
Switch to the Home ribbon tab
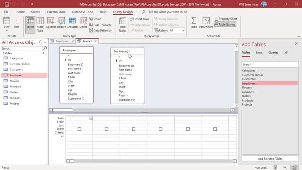pyautogui.click(x=20, y=12)
